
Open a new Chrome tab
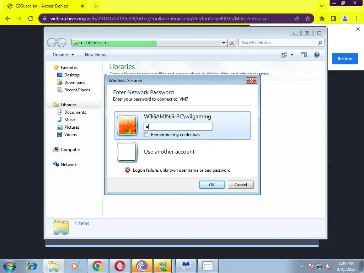point(96,6)
